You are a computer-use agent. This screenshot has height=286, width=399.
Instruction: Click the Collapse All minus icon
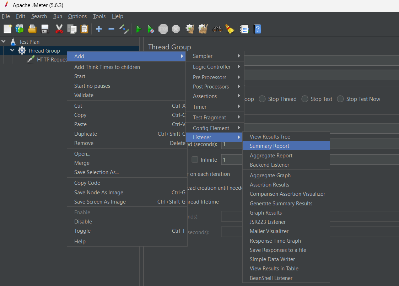(x=111, y=29)
